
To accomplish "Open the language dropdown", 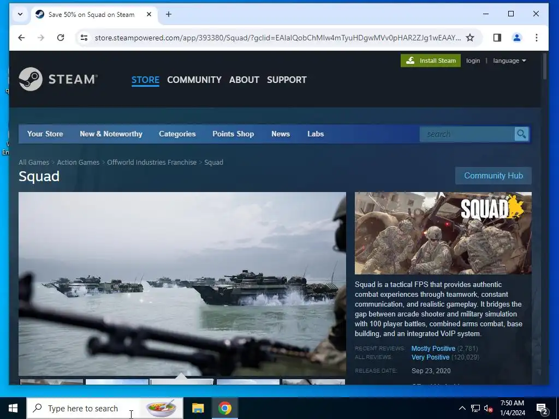I will [x=509, y=61].
